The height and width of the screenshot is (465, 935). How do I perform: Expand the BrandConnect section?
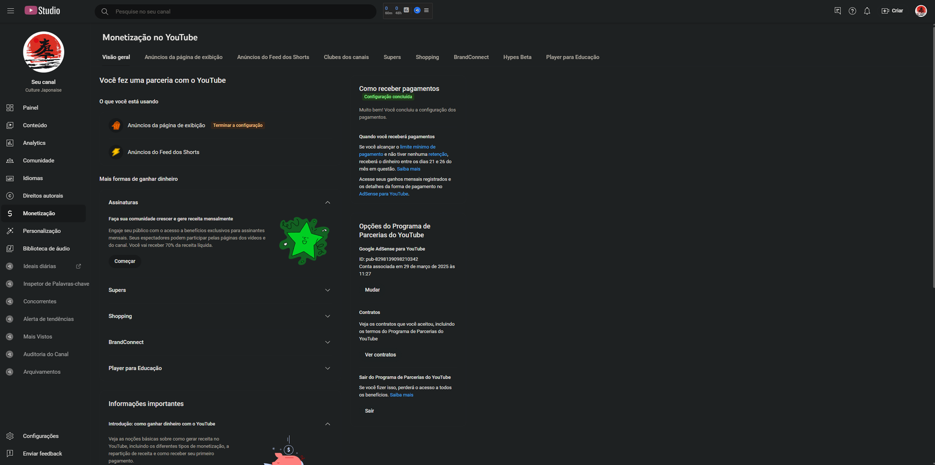click(327, 342)
